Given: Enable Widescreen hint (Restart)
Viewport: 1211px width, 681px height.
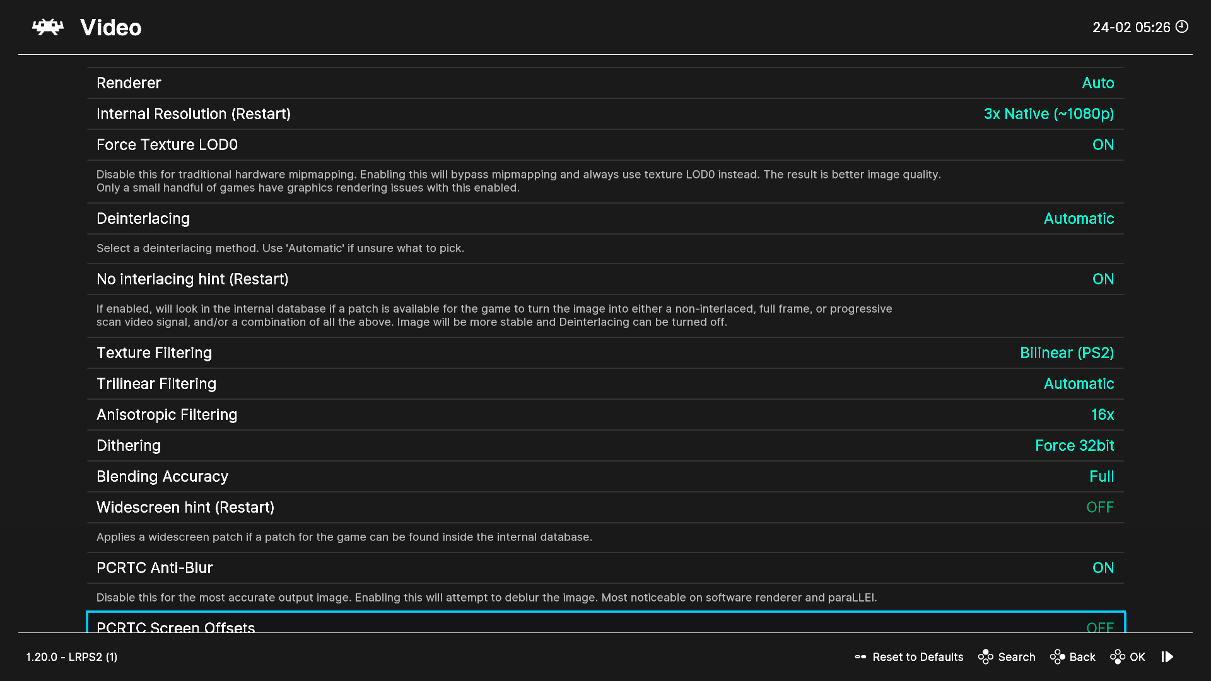Looking at the screenshot, I should coord(605,508).
